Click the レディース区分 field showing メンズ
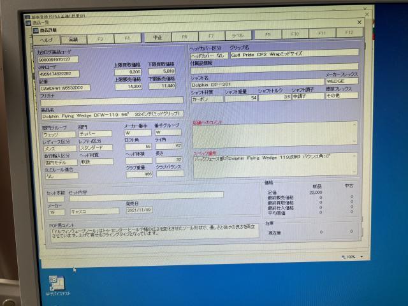This screenshot has height=306, width=408. (60, 149)
